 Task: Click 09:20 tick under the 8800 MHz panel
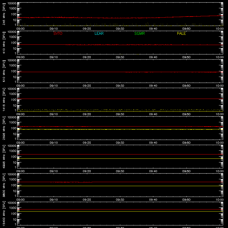[87, 200]
